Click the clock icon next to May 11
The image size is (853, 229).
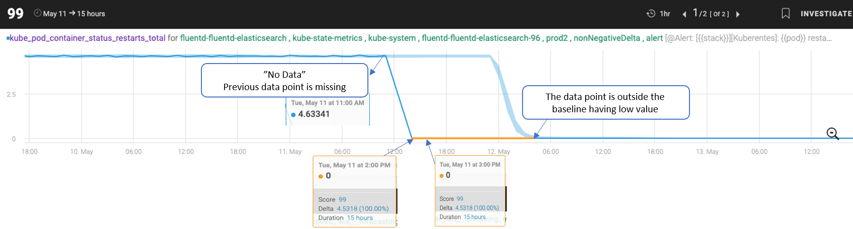37,13
